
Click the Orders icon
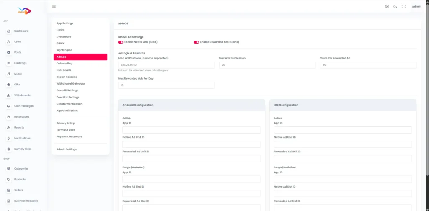tap(8, 190)
